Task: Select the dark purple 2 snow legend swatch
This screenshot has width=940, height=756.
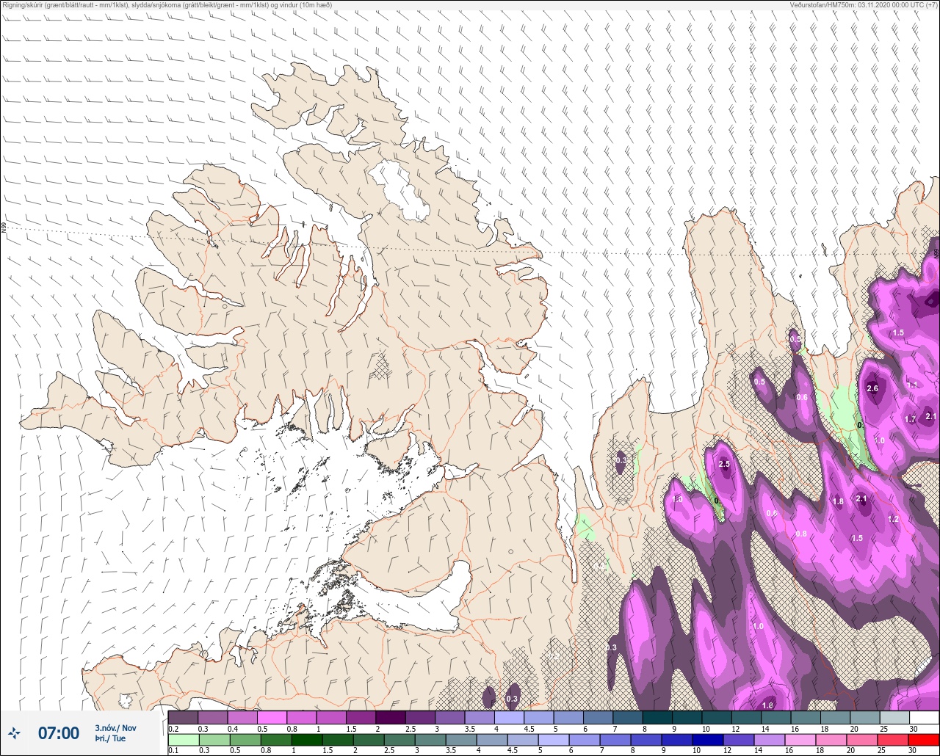Action: tap(391, 717)
